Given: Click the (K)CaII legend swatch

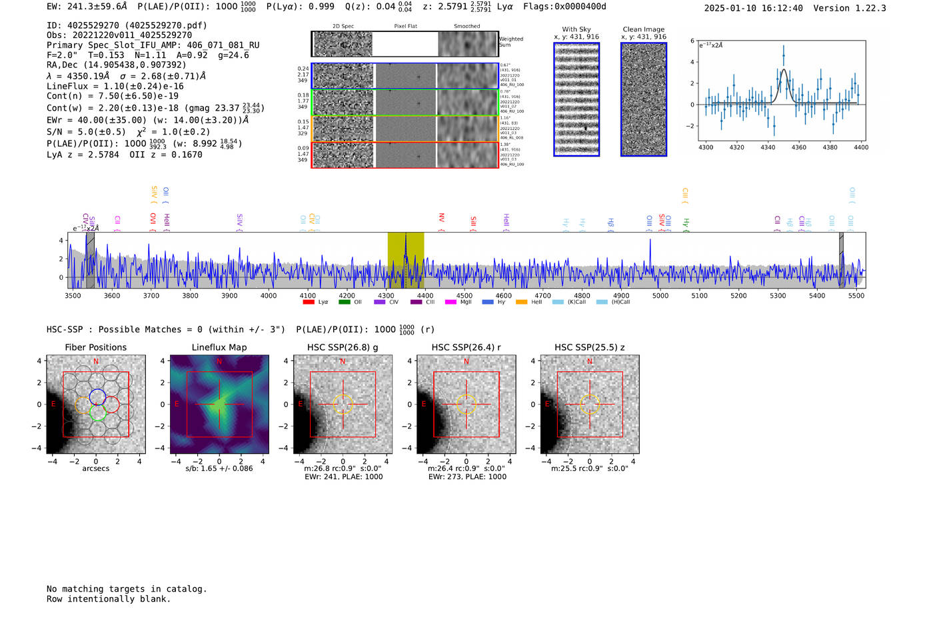Looking at the screenshot, I should (x=558, y=302).
